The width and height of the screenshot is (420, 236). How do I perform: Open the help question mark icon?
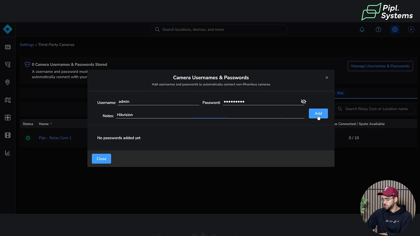pyautogui.click(x=378, y=29)
